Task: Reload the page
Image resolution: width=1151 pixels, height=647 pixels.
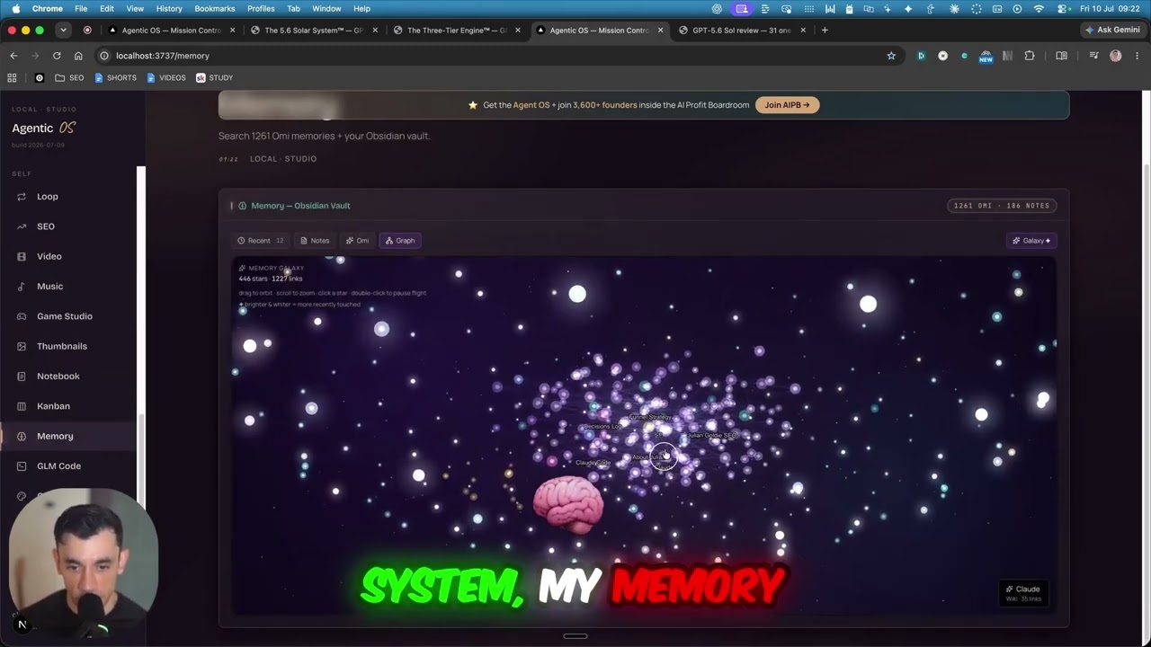Action: coord(57,56)
